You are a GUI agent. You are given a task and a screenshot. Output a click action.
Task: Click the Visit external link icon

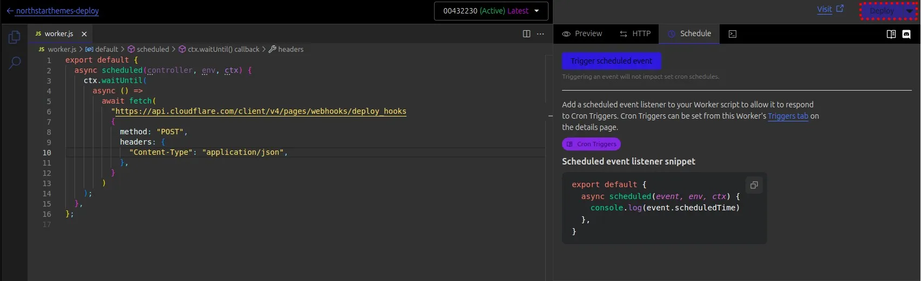[840, 9]
